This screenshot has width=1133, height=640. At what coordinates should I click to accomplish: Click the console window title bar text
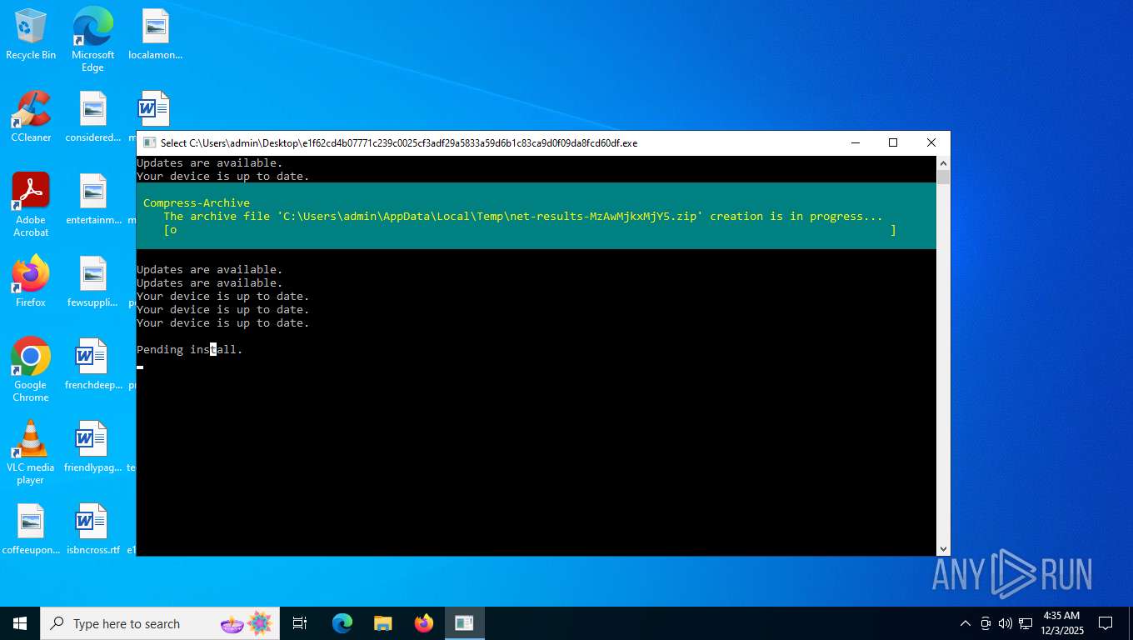(399, 143)
